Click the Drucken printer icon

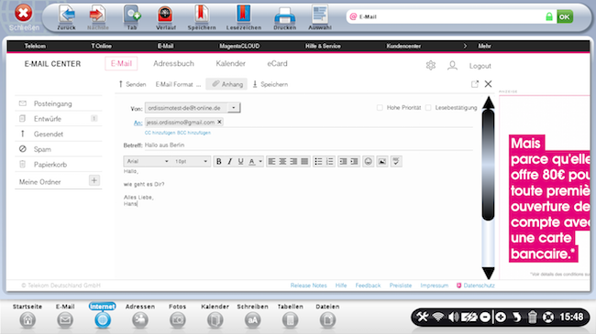(284, 16)
